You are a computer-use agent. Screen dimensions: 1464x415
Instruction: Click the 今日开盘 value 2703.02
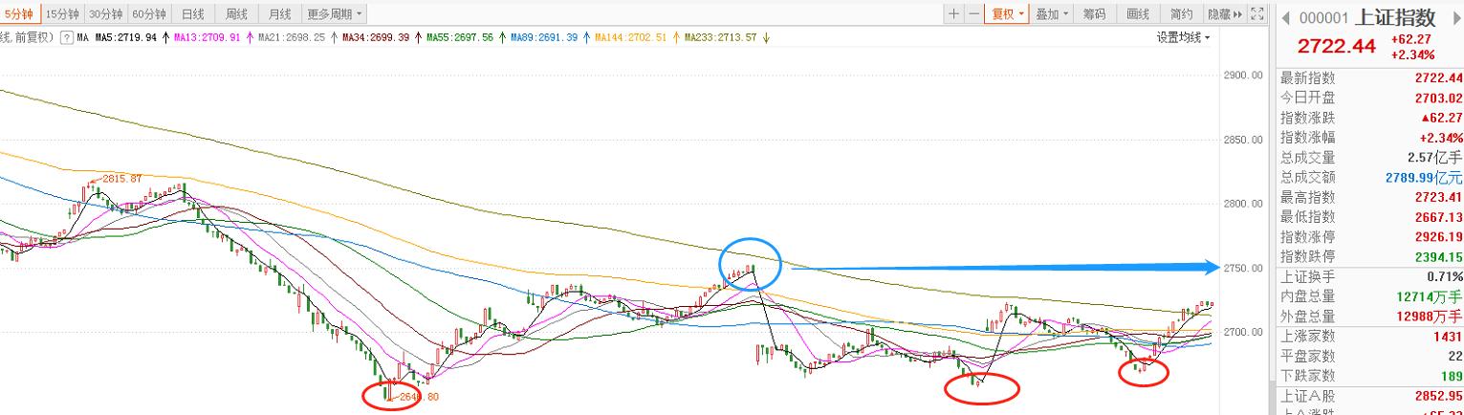(x=1438, y=98)
